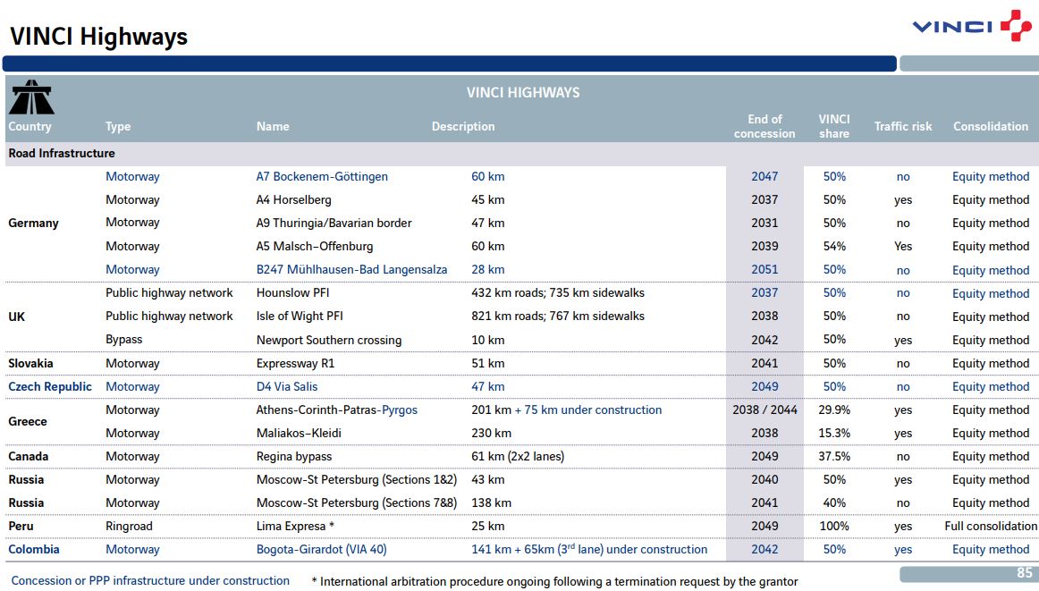1039x591 pixels.
Task: Click the 'Type' column header
Action: [118, 126]
